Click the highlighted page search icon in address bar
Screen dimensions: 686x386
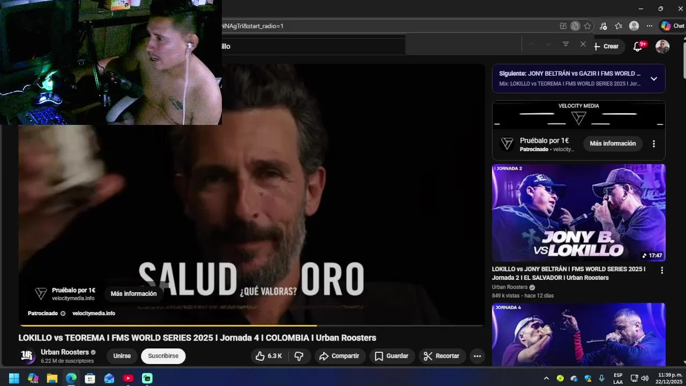(x=575, y=26)
